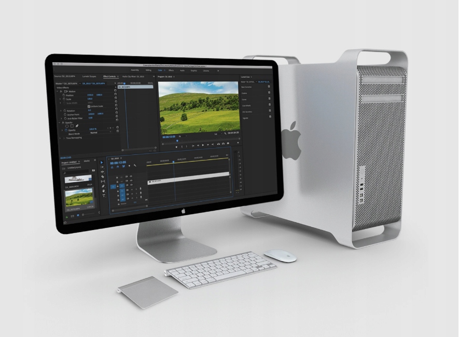
Task: Step forward one frame in Program monitor
Action: click(208, 145)
